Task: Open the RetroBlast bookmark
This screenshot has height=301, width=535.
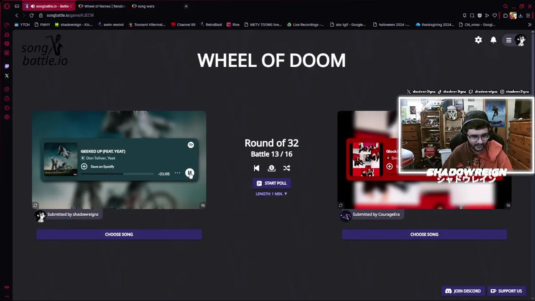Action: (210, 25)
